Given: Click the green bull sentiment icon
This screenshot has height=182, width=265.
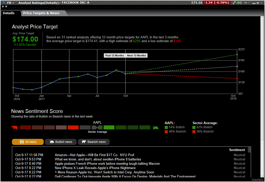Looking at the screenshot, I should [x=155, y=127].
